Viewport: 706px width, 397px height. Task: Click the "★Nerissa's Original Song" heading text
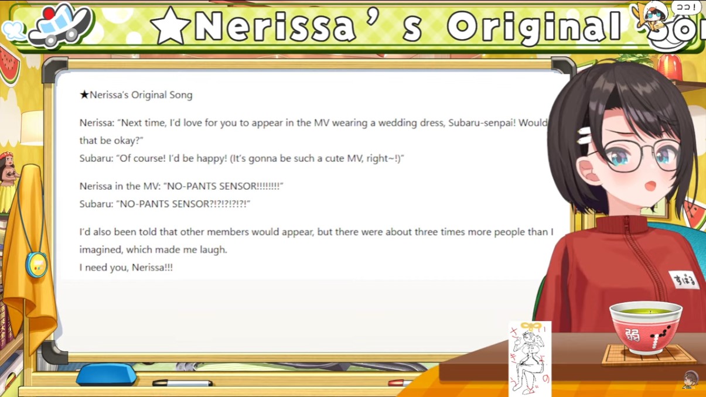(x=136, y=95)
